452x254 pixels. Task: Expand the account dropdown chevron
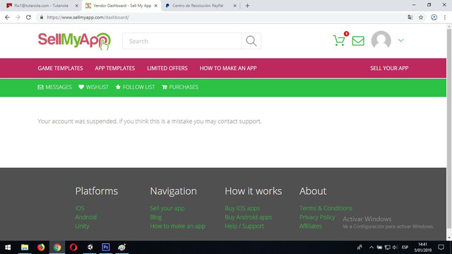400,40
